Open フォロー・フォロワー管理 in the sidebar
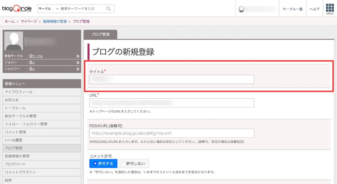The height and width of the screenshot is (184, 337). 42,124
